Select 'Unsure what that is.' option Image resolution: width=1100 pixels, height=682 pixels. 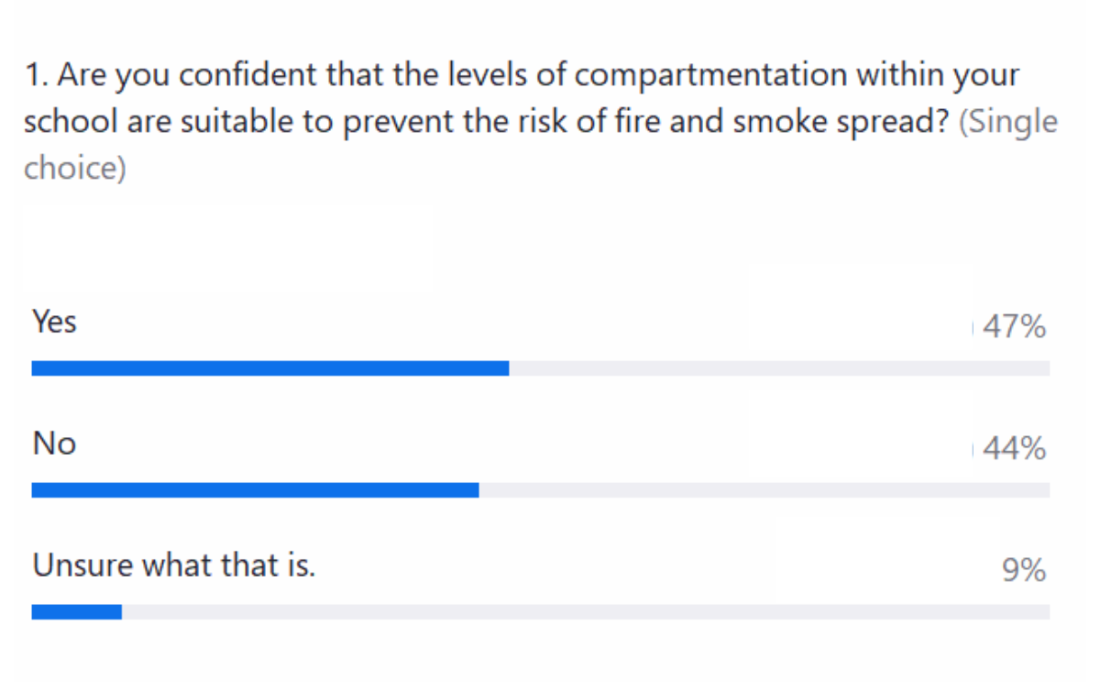[174, 565]
